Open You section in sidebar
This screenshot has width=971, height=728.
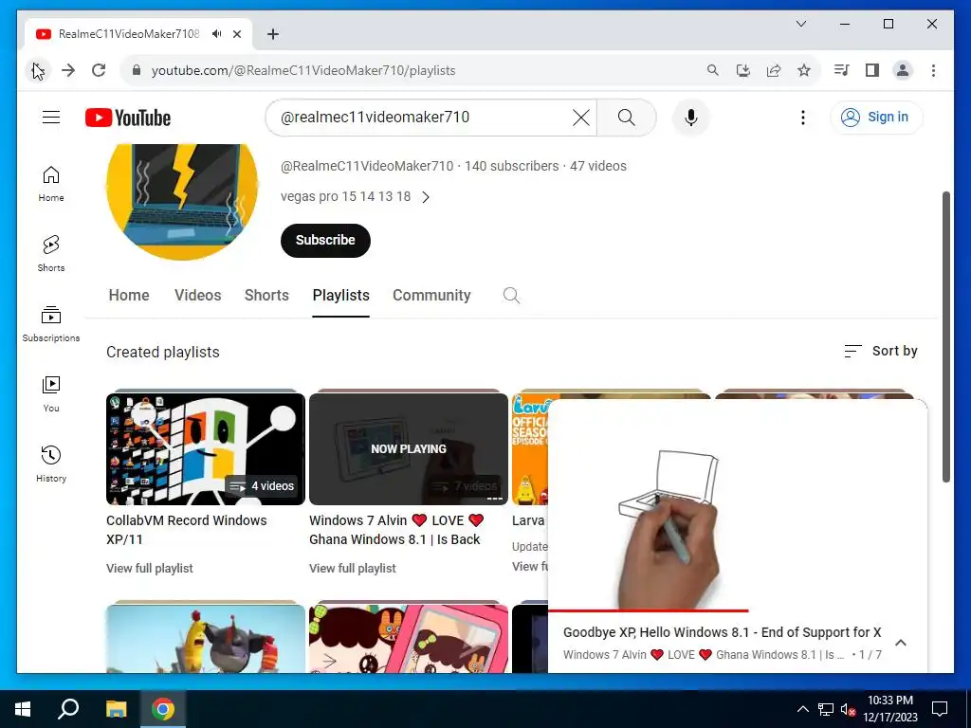pyautogui.click(x=51, y=394)
